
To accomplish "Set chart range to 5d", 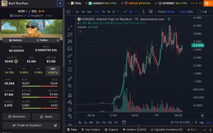I will click(110, 122).
